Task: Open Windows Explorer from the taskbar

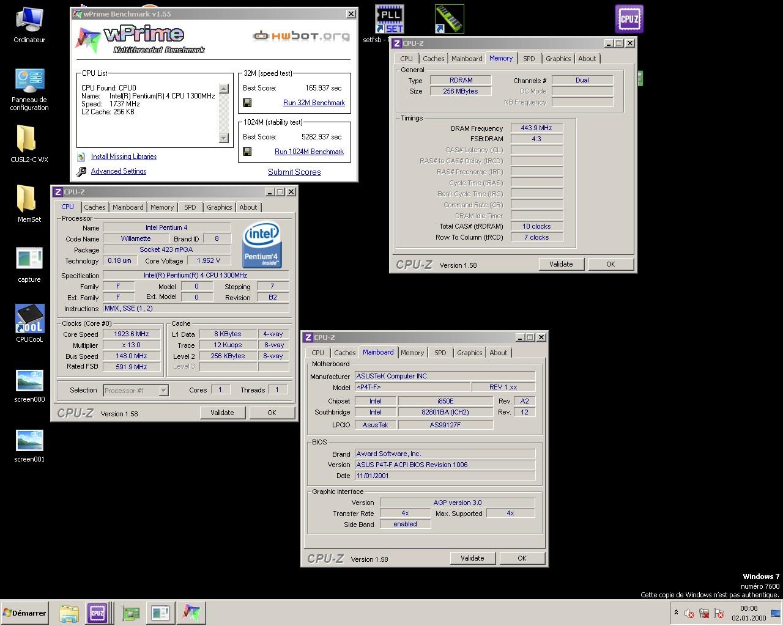Action: pyautogui.click(x=69, y=613)
